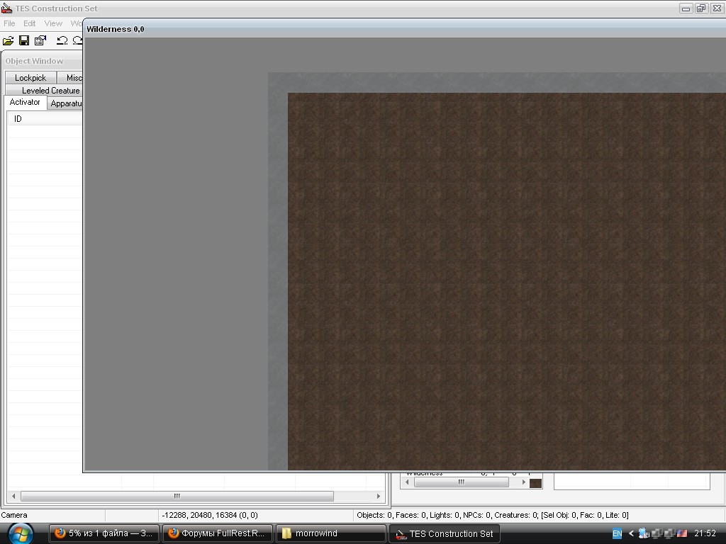Open the Edit menu
The height and width of the screenshot is (544, 726).
(x=29, y=23)
